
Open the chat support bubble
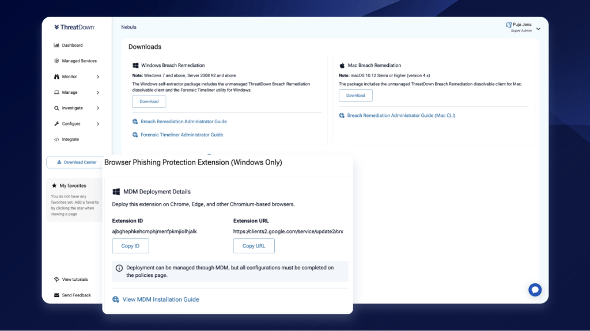(x=535, y=290)
